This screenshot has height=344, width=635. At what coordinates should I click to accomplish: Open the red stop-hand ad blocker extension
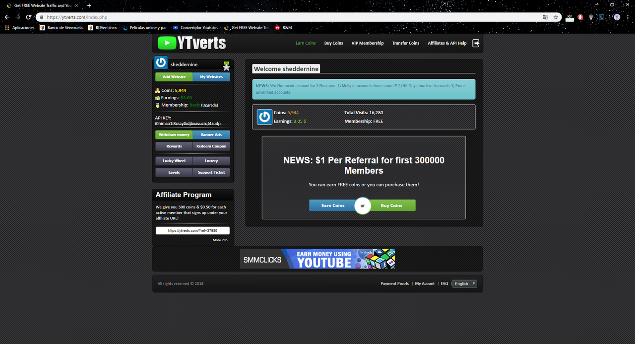(x=580, y=17)
